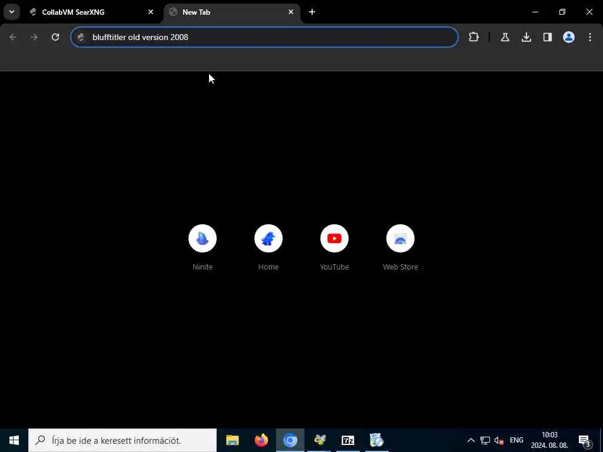The image size is (603, 452).
Task: Click the address bar with blufftitler query
Action: [264, 37]
